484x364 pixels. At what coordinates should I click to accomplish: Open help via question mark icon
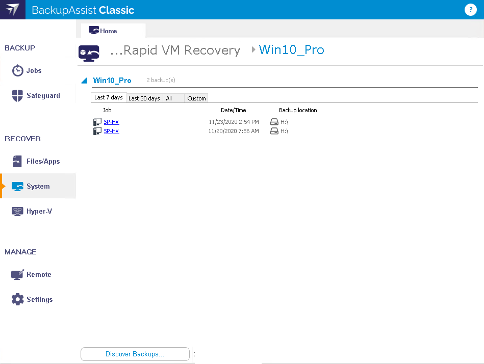(x=470, y=10)
